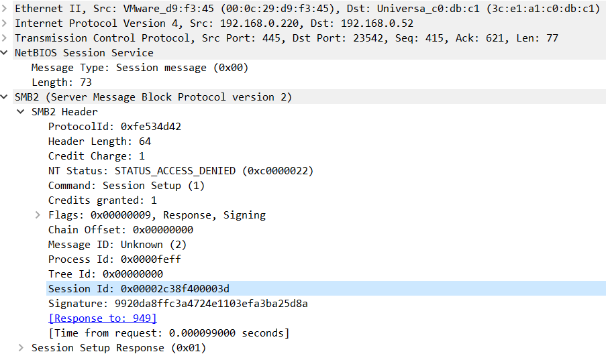Select Message ID: Unknown (2) row
This screenshot has width=606, height=358.
pos(117,245)
